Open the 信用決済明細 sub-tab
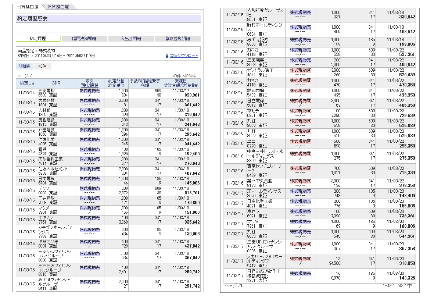Screen dimensions: 427x299 (84, 39)
